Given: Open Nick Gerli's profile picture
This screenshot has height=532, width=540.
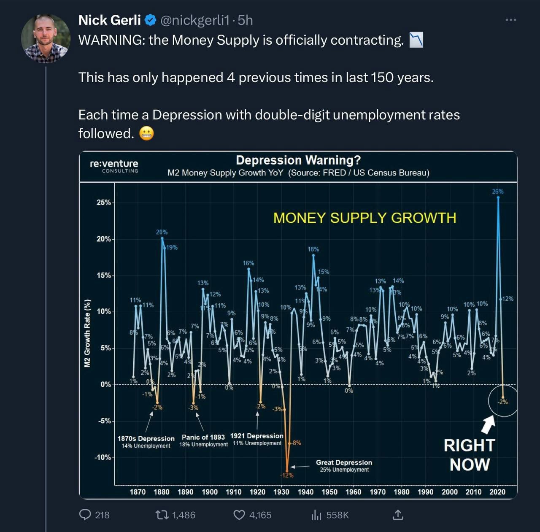Looking at the screenshot, I should tap(46, 38).
